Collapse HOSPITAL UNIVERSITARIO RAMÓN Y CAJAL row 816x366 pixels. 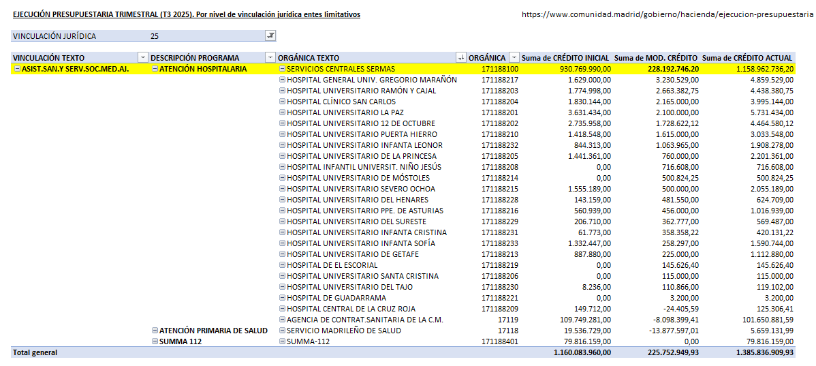click(x=282, y=91)
